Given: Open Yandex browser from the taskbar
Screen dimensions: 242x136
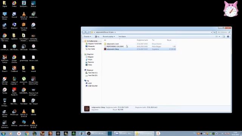Looking at the screenshot, I should [x=19, y=133].
